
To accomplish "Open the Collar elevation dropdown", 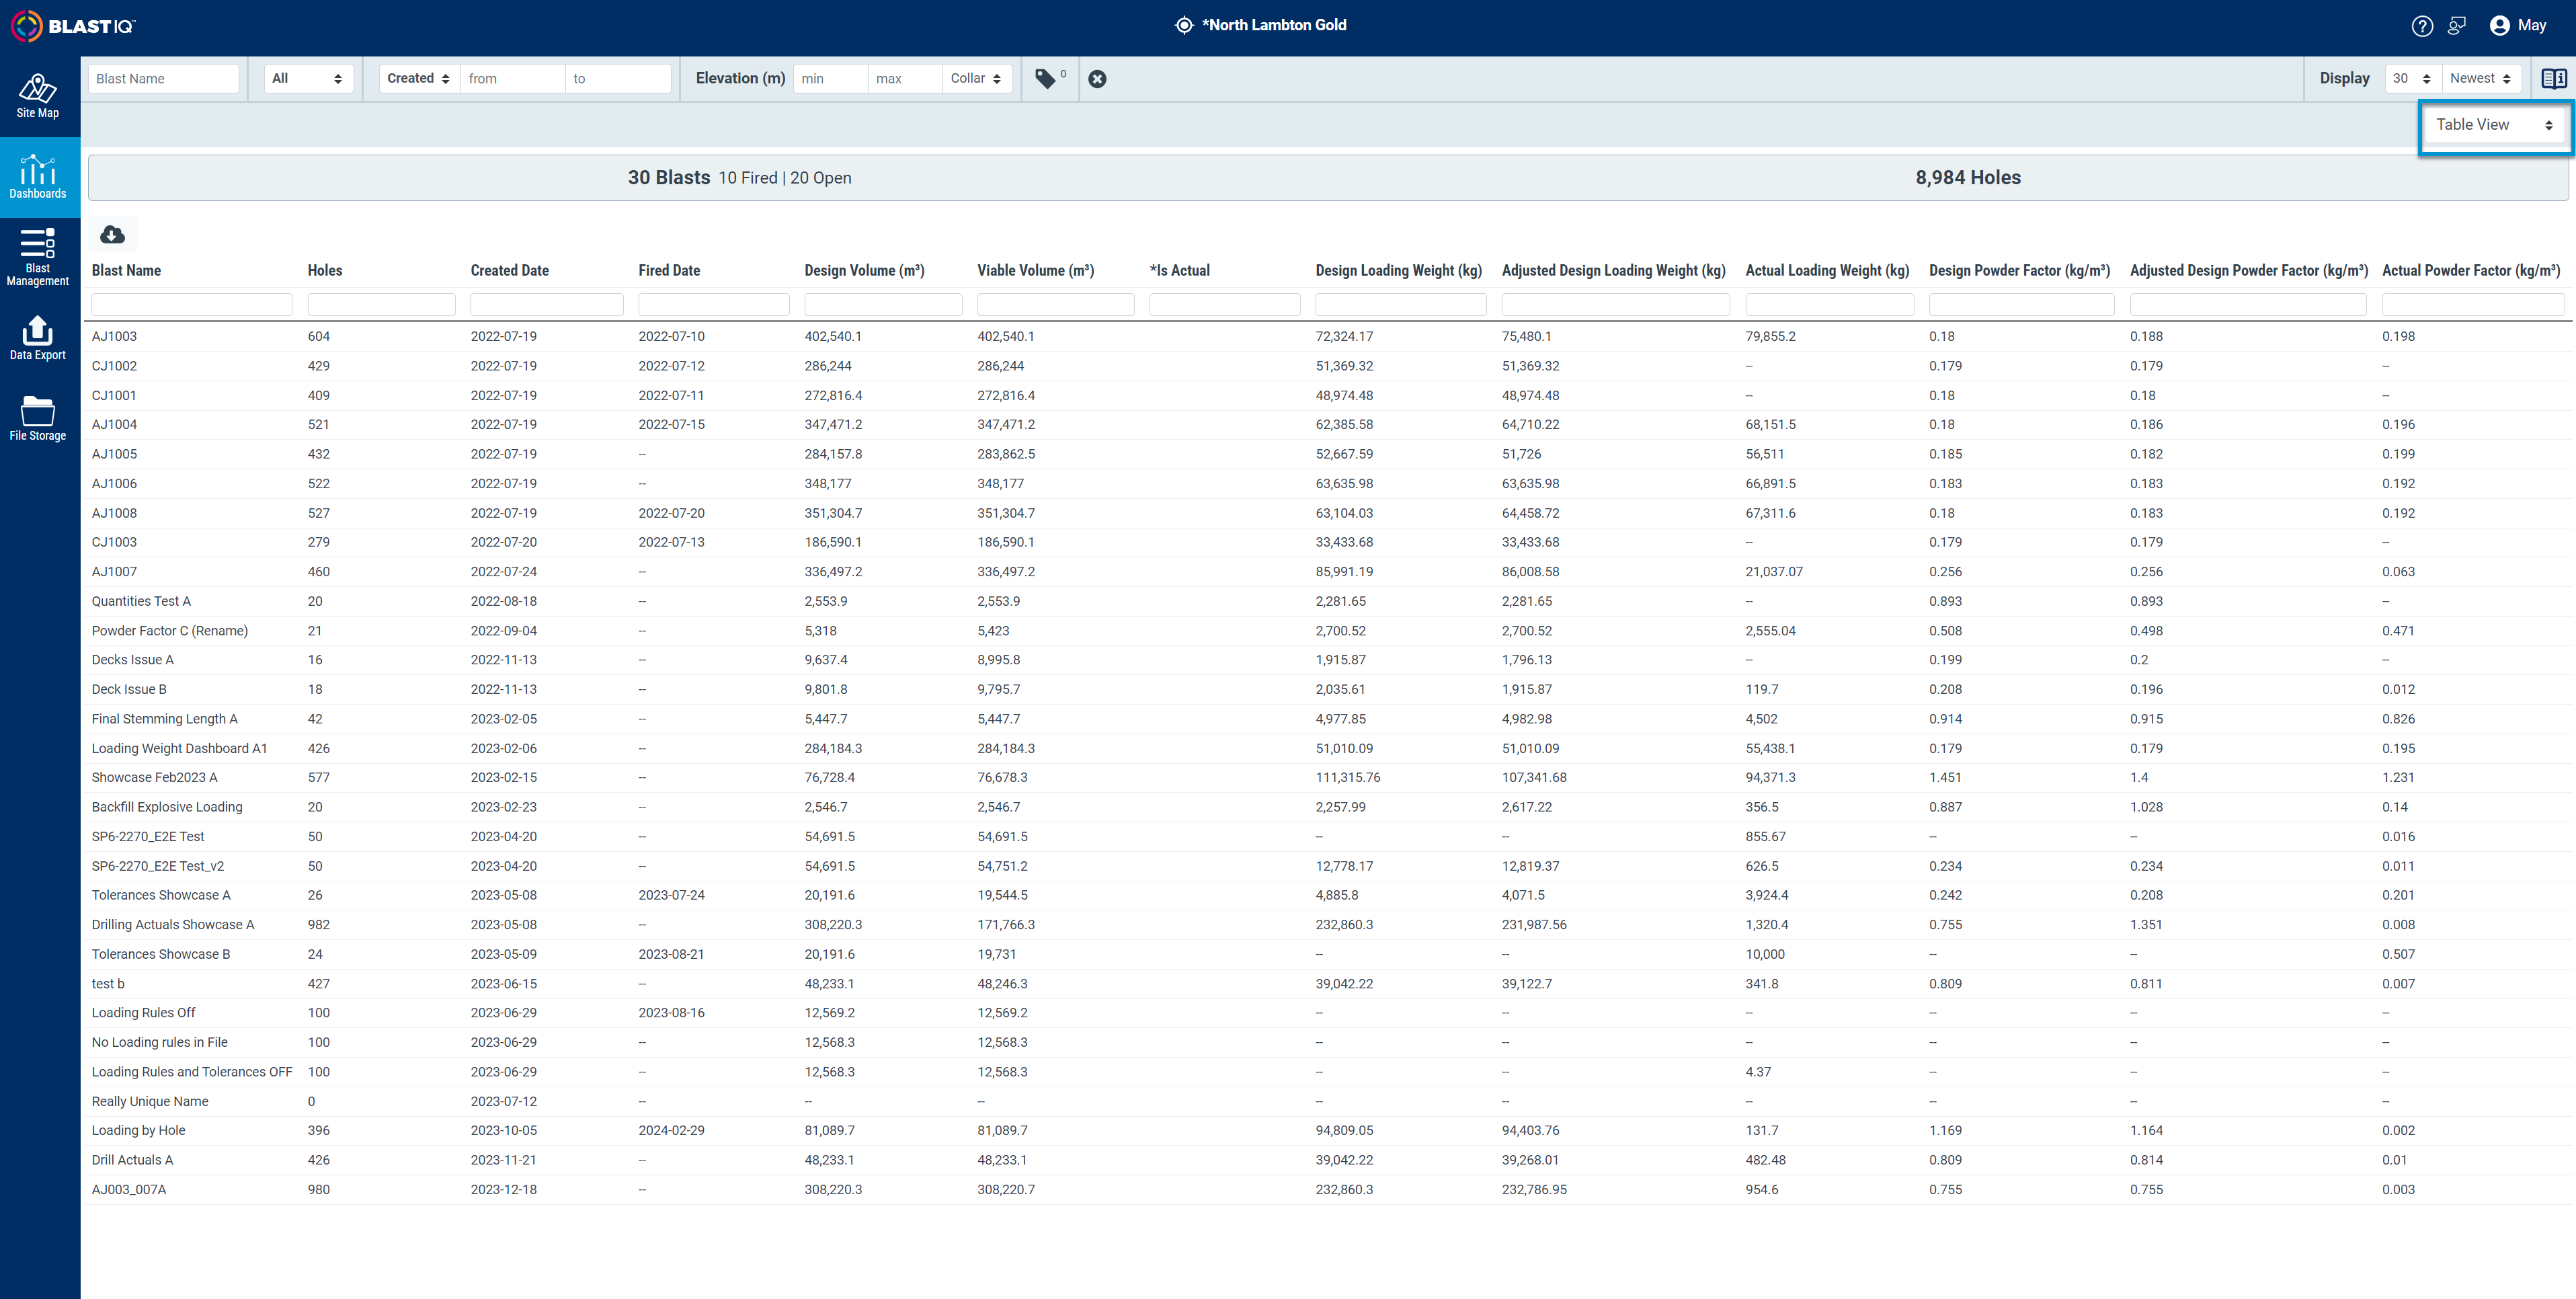I will pyautogui.click(x=976, y=78).
